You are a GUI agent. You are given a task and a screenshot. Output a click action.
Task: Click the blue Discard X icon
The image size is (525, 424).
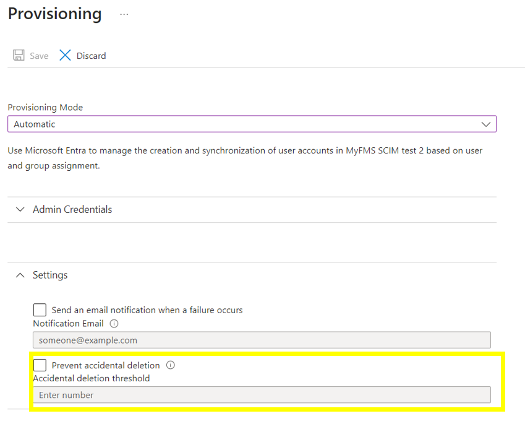(65, 55)
